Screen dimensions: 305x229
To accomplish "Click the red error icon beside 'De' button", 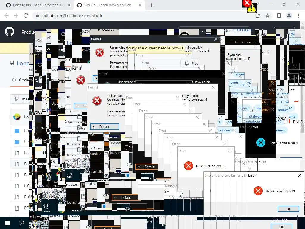I will pyautogui.click(x=81, y=80).
